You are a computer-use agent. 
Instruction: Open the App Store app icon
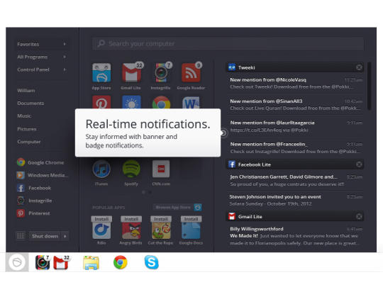(x=101, y=73)
